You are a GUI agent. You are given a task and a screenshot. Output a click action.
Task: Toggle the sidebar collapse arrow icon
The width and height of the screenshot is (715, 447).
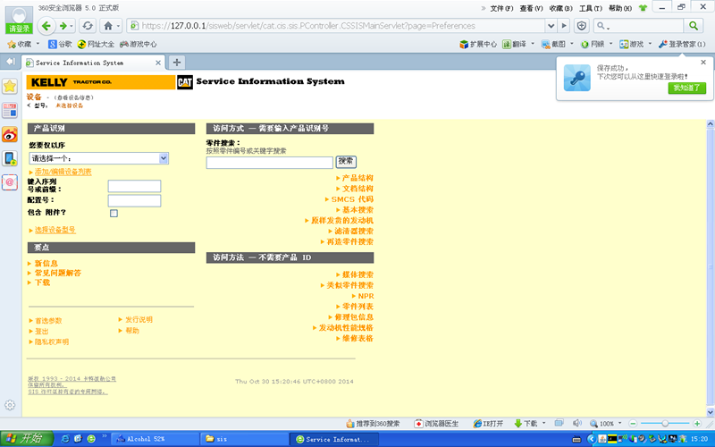tap(10, 61)
